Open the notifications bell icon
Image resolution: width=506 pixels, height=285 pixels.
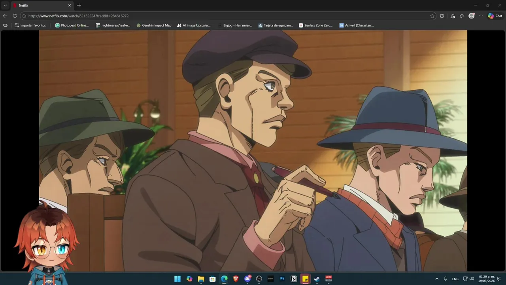(500, 279)
